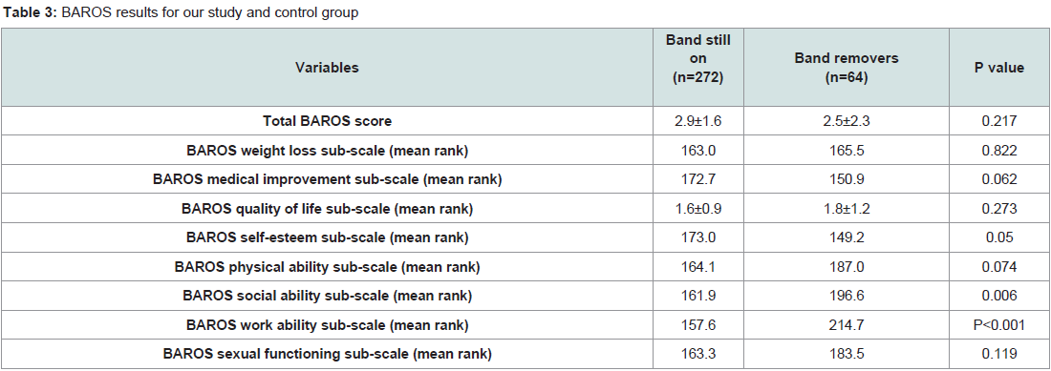Screen dimensions: 1051x371
Task: Click the Table 3 caption text
Action: click(x=180, y=13)
